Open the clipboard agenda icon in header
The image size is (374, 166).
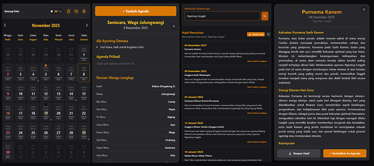point(69,11)
